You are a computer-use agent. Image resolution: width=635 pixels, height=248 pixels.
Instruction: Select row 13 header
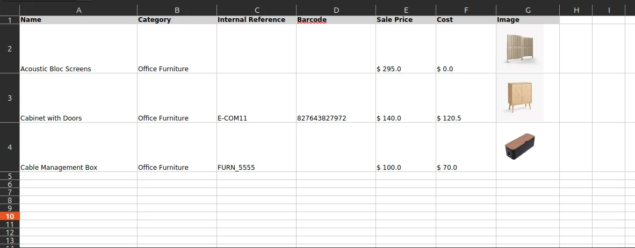click(10, 241)
